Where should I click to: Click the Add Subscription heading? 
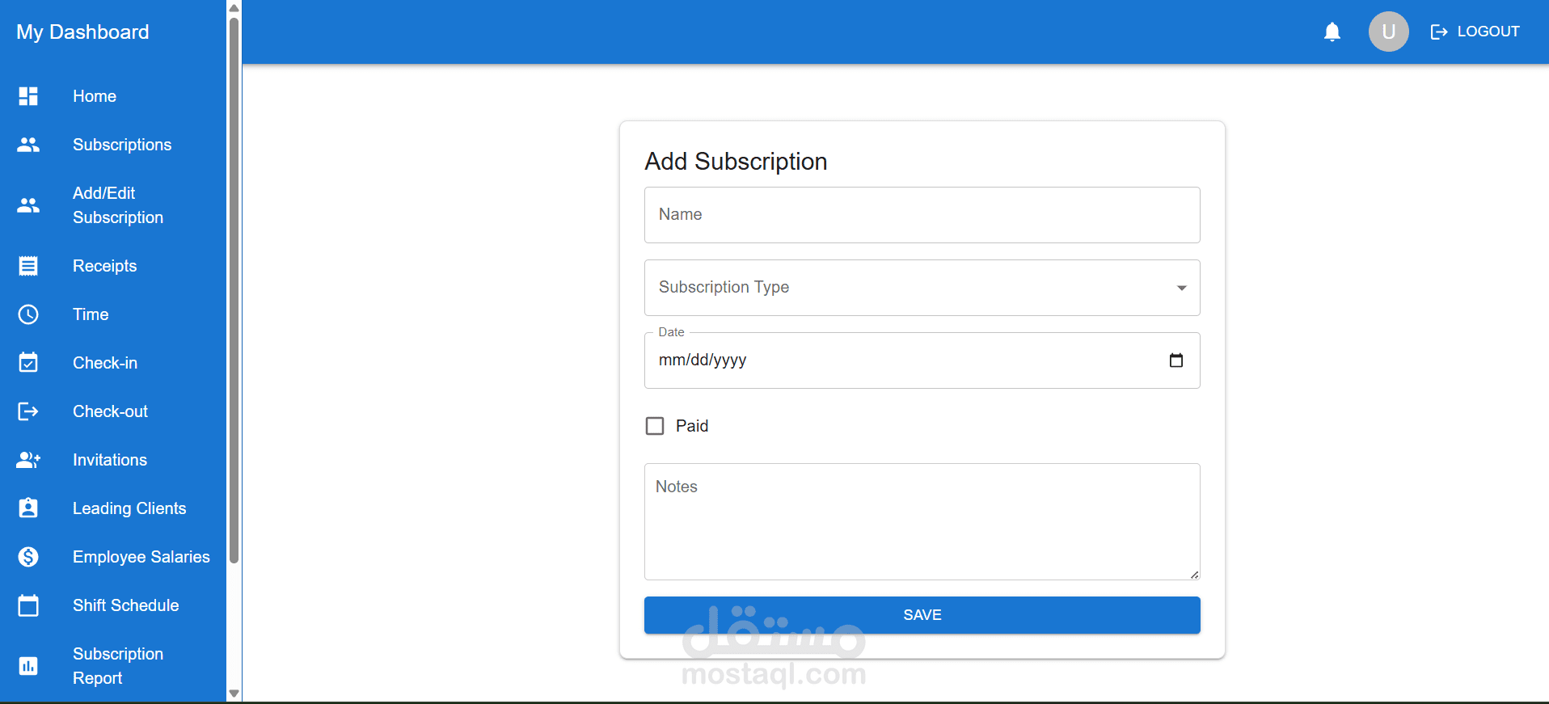tap(736, 162)
